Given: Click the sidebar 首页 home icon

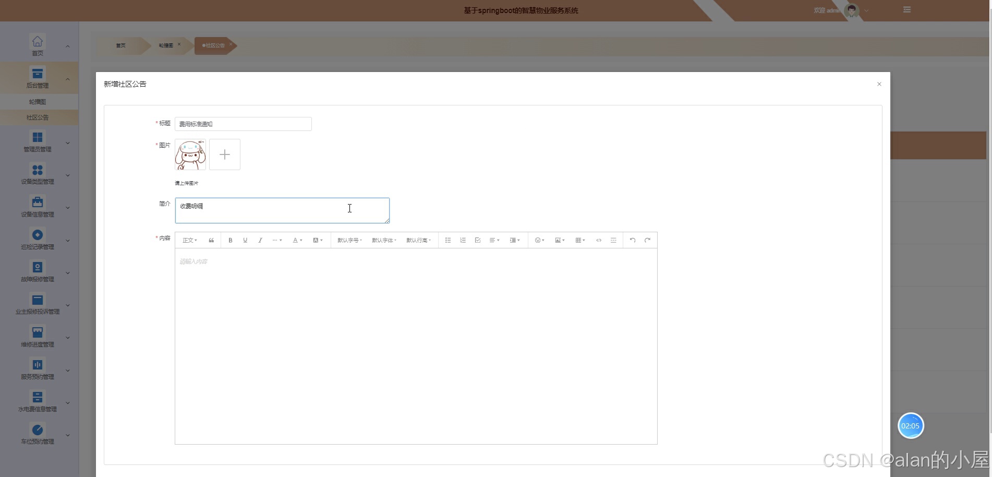Looking at the screenshot, I should click(x=38, y=41).
